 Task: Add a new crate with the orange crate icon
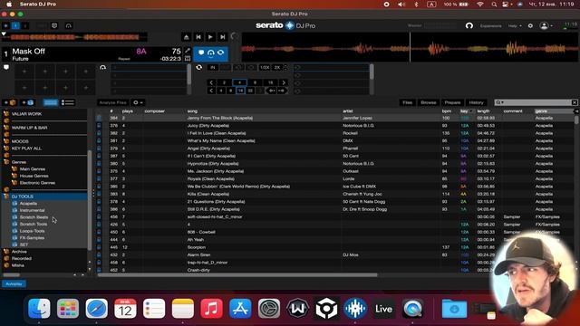click(x=10, y=102)
